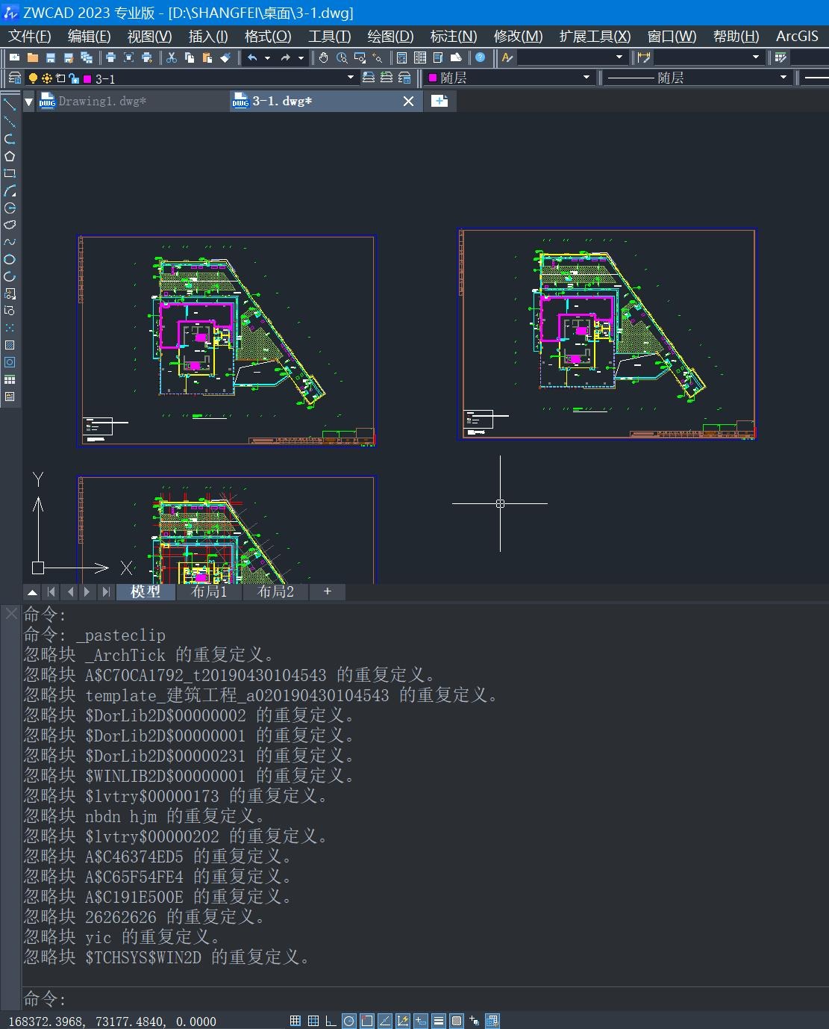Click the magenta layer color swatch for 3-1
829x1029 pixels.
point(87,79)
